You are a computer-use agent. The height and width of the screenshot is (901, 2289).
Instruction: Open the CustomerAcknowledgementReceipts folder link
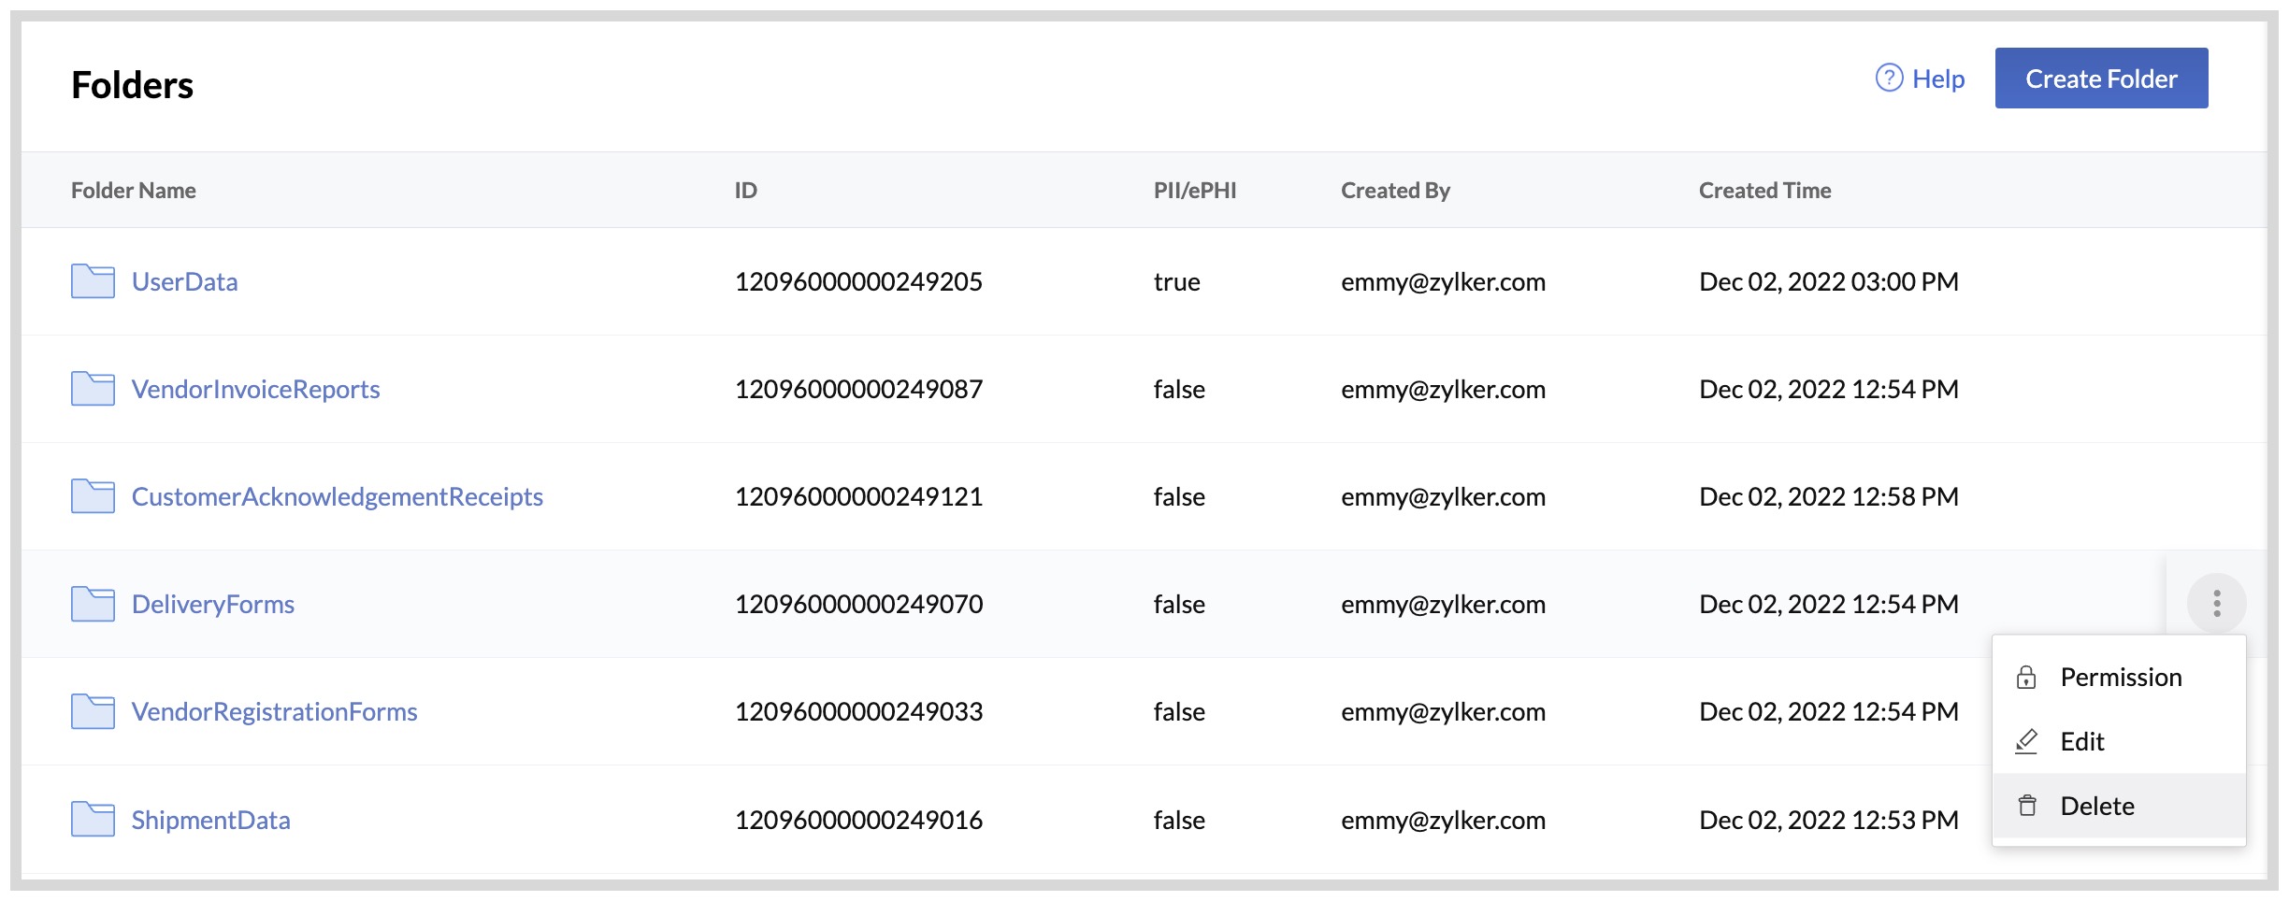337,496
